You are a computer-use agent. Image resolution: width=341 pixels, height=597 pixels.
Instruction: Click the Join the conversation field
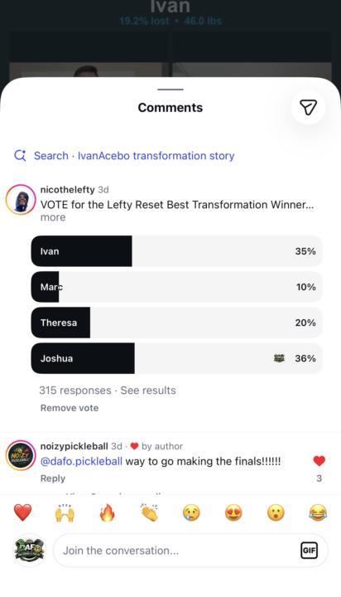click(x=190, y=551)
